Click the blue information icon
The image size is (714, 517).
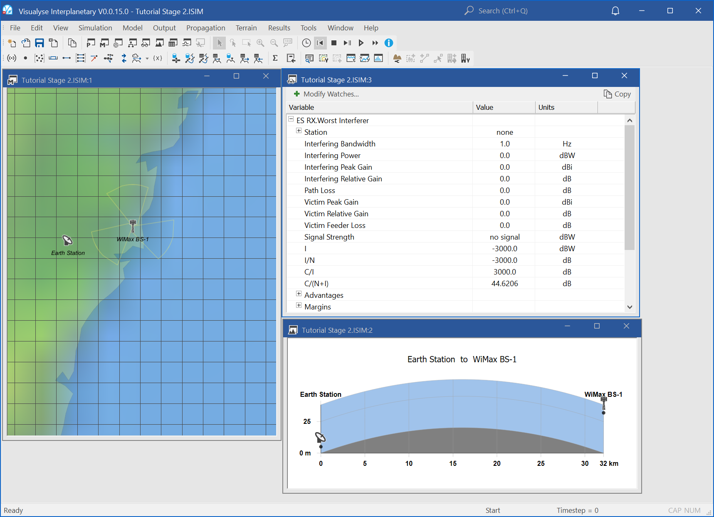pyautogui.click(x=389, y=43)
